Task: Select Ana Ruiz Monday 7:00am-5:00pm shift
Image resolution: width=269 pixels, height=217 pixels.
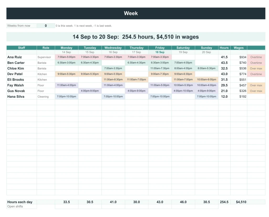Action: click(x=66, y=57)
